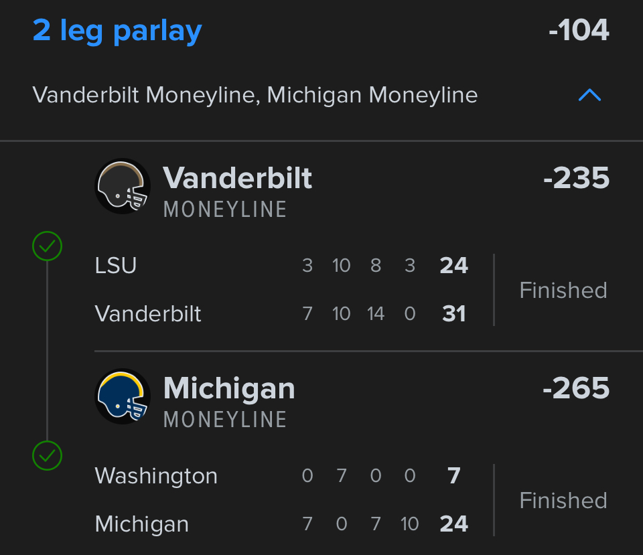Tap the -235 Vanderbilt moneyline odds
Image resolution: width=643 pixels, height=555 pixels.
coord(576,178)
